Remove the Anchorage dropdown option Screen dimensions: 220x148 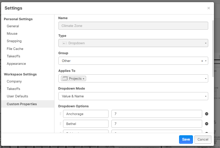coord(206,114)
